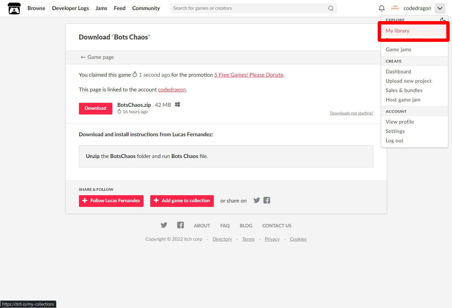452x308 pixels.
Task: Share on Twitter icon next to share on
Action: click(x=257, y=200)
